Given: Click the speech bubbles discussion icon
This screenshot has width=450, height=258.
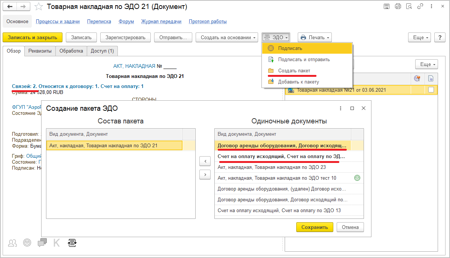Looking at the screenshot, I should (42, 243).
